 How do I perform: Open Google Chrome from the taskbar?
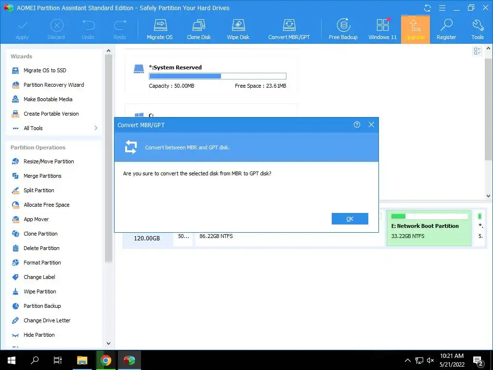coord(106,360)
